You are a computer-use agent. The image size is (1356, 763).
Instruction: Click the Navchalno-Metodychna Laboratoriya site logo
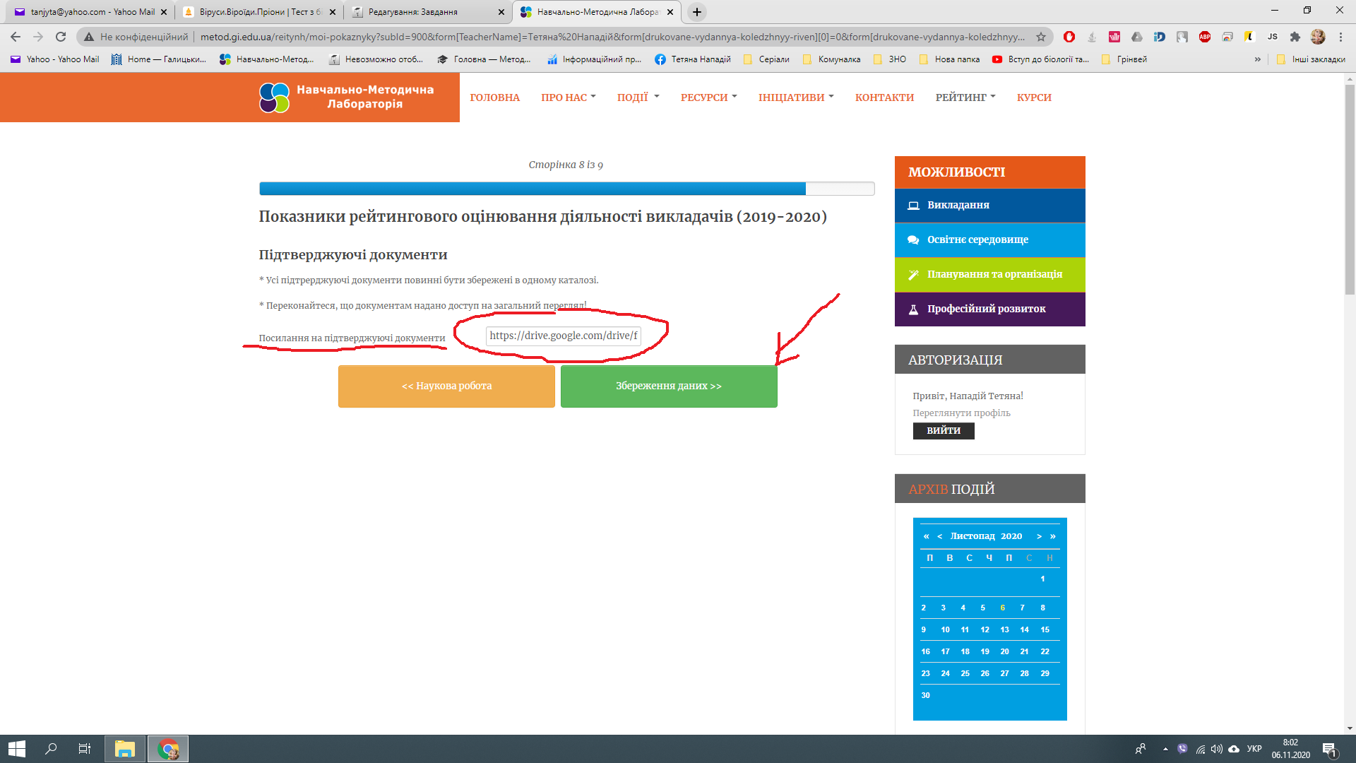(347, 97)
